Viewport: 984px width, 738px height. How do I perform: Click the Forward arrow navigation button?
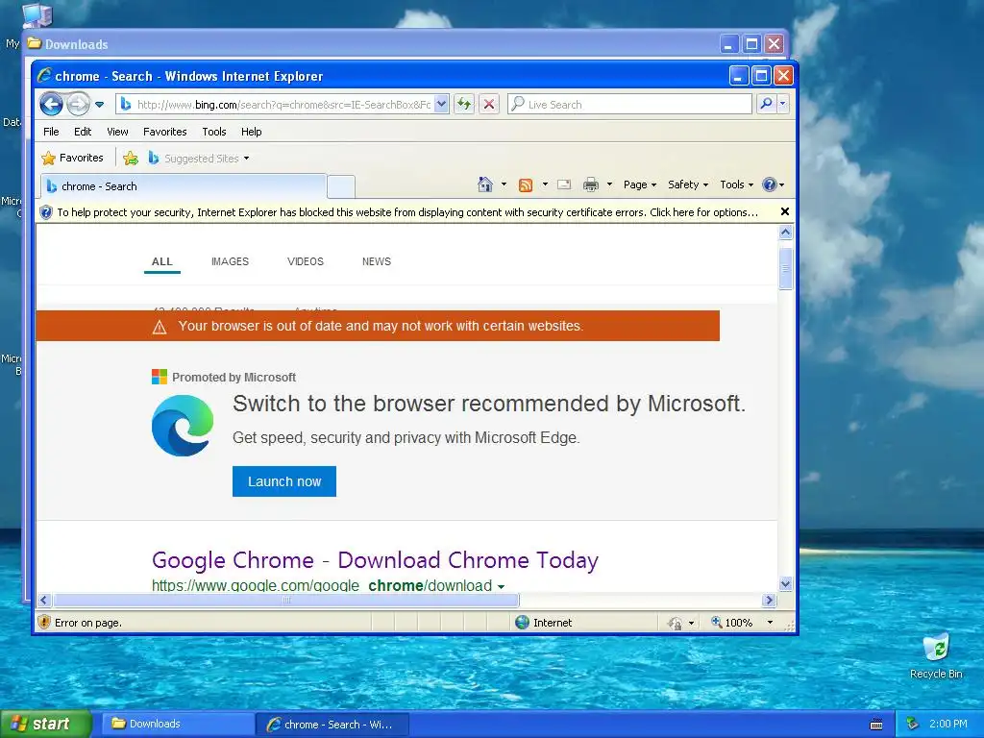79,104
